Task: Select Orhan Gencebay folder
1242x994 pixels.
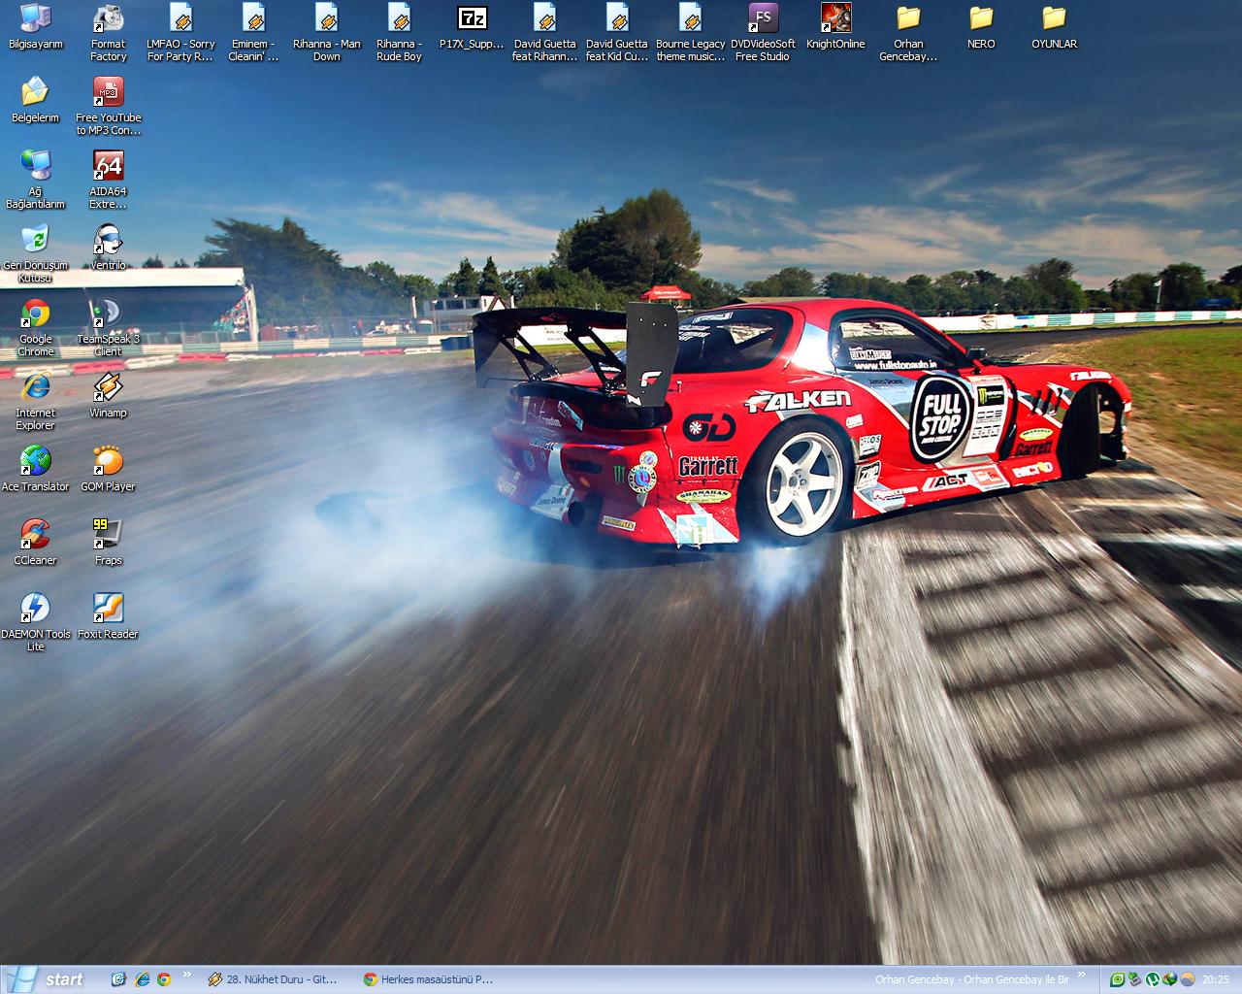Action: [x=908, y=33]
